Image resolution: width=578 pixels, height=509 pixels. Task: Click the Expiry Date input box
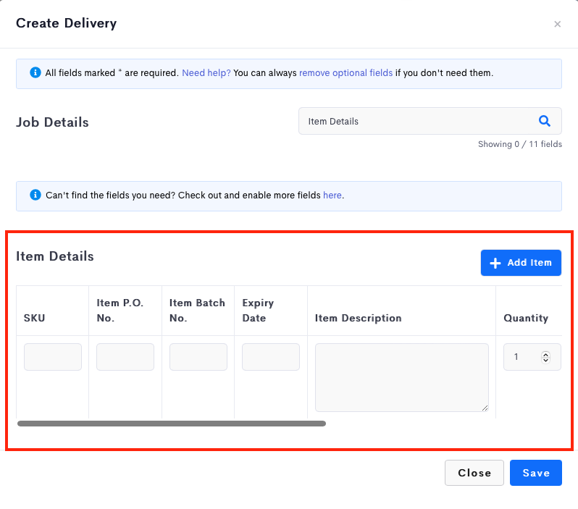[x=271, y=357]
